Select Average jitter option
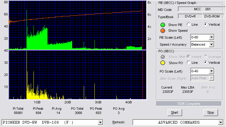Image resolution: width=226 pixels, height=127 pixels. coord(206,57)
